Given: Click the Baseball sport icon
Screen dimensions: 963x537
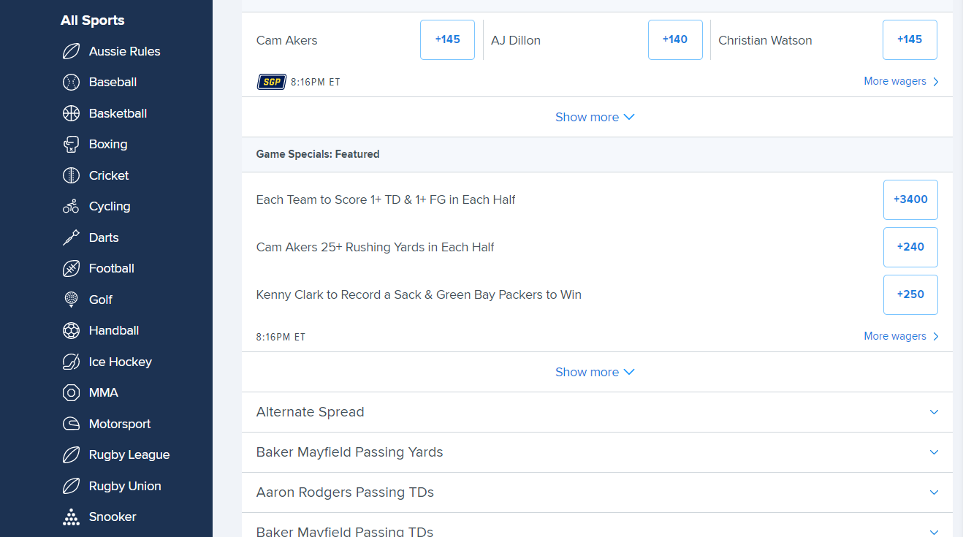Looking at the screenshot, I should [71, 82].
